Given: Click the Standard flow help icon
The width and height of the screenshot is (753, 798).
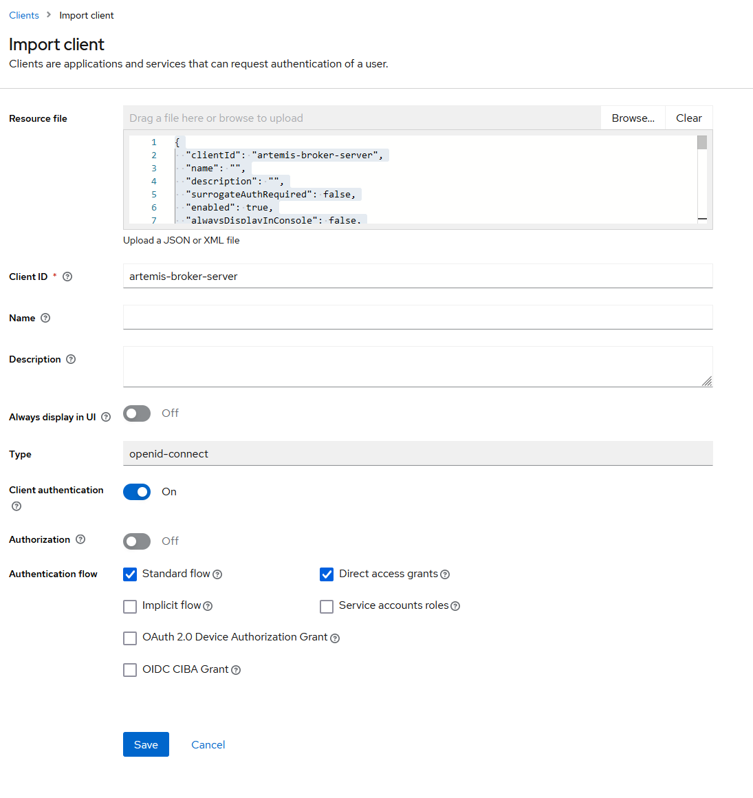Looking at the screenshot, I should tap(217, 574).
